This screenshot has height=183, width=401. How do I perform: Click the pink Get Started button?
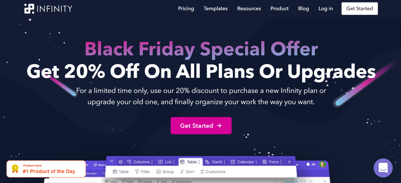tap(201, 126)
